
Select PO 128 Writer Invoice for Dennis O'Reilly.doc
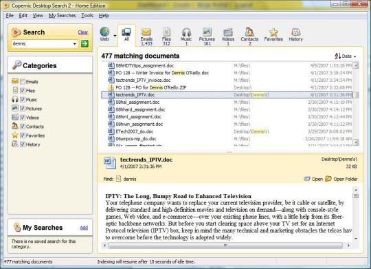pos(227,73)
